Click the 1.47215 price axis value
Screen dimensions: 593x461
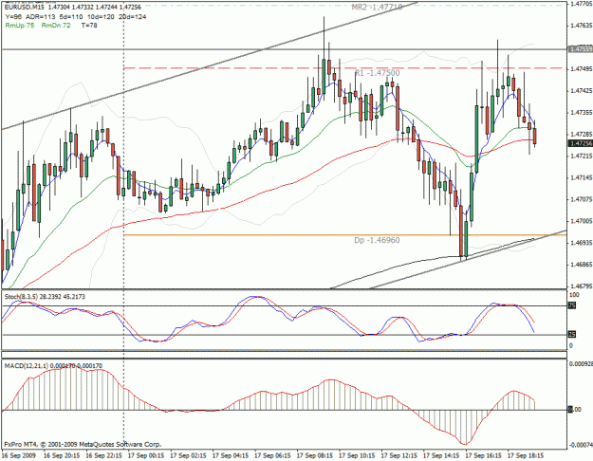[x=582, y=156]
